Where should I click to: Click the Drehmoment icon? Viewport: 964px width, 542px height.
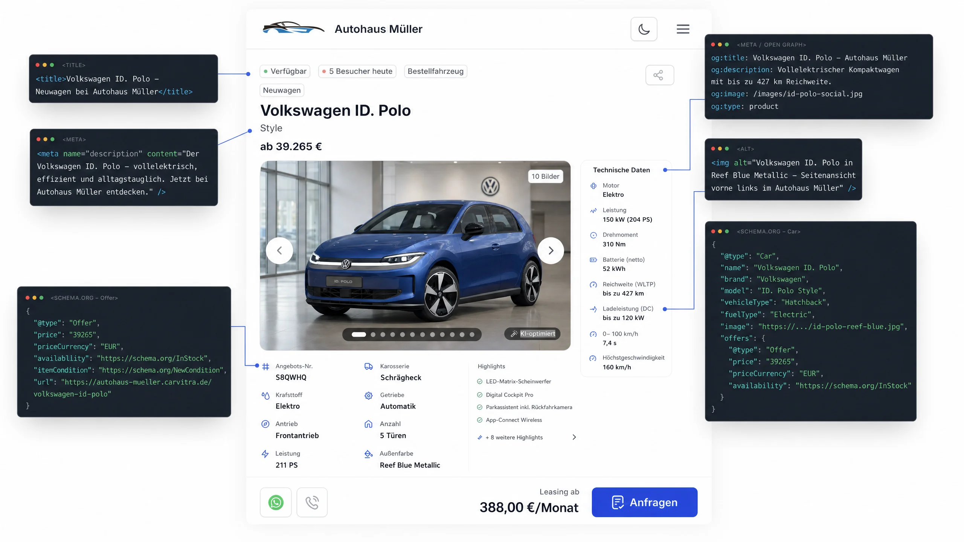coord(593,235)
